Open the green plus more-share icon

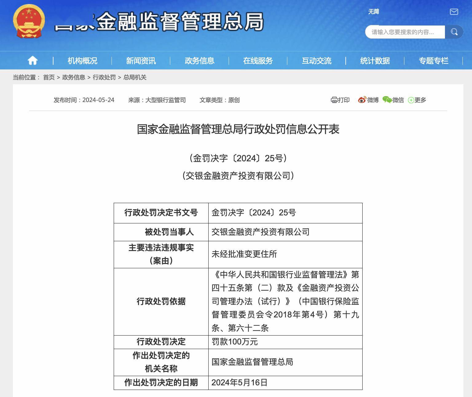tap(411, 100)
